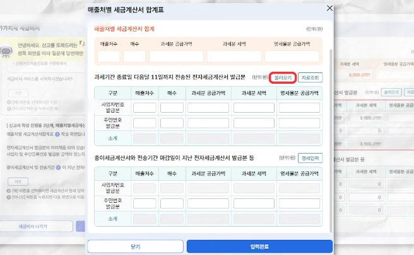Screen dimensions: 414x255
Task: Close the 매출처별 세금계산서 합계표 dialog with X
Action: (329, 8)
